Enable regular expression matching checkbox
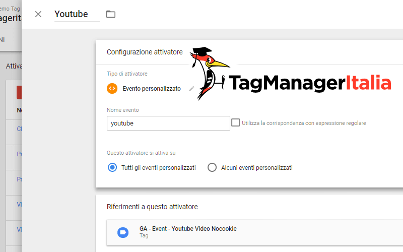Image resolution: width=403 pixels, height=252 pixels. click(235, 122)
